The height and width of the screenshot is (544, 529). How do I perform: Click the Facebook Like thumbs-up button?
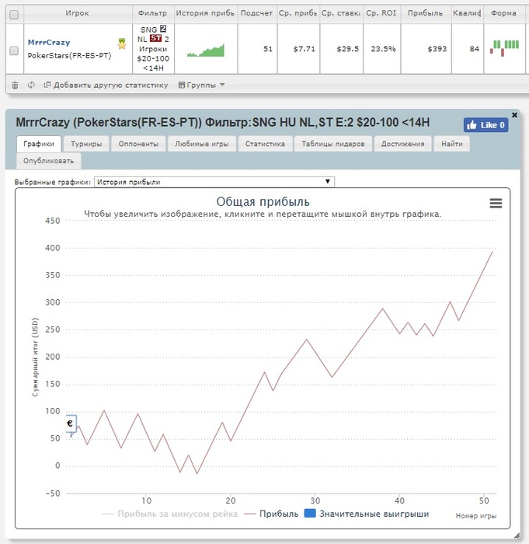(x=485, y=125)
